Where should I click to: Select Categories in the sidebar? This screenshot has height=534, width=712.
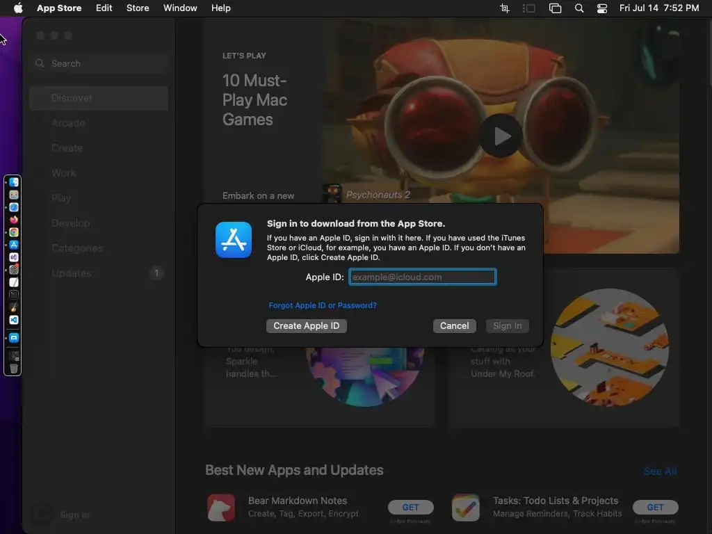coord(99,248)
